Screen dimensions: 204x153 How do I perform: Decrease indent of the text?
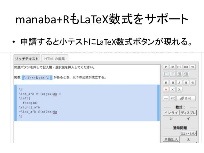(x=186, y=74)
